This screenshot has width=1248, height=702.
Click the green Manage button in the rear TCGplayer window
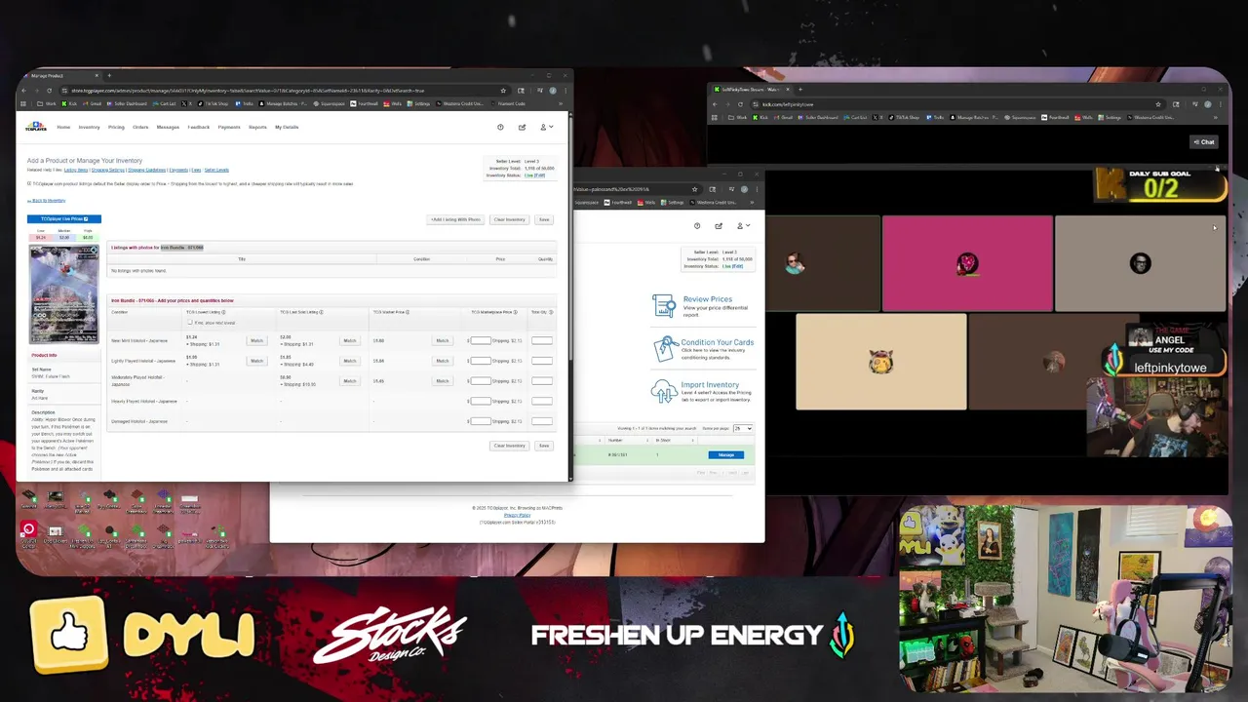pyautogui.click(x=726, y=454)
